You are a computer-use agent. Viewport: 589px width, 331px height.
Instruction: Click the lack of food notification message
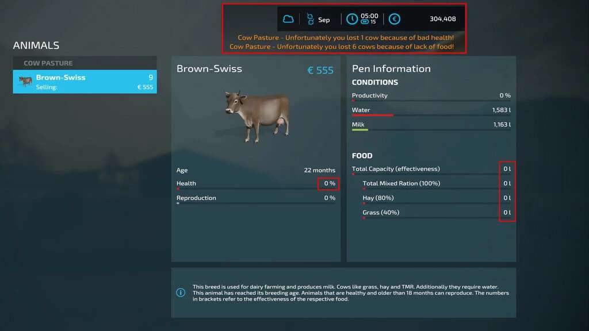point(342,47)
